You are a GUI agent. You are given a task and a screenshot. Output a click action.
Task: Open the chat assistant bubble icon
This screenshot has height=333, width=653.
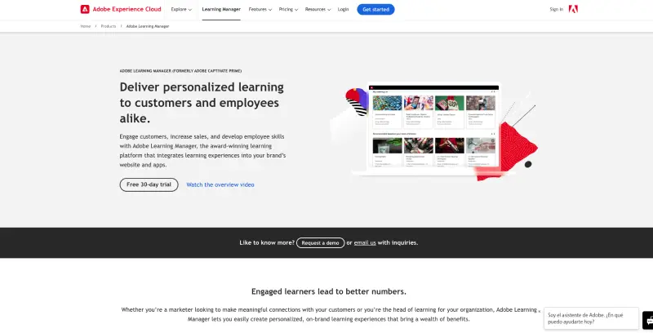pos(648,321)
